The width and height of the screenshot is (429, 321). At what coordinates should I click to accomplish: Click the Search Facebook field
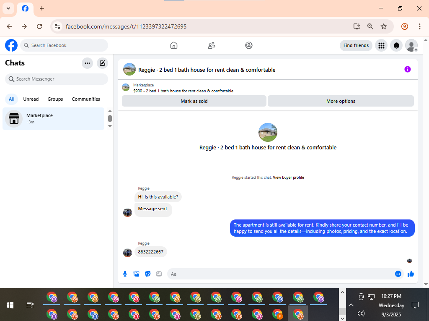point(64,45)
